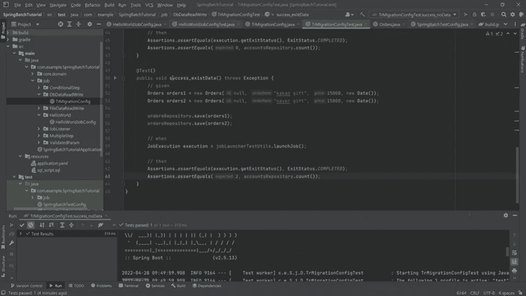
Task: Toggle show ignored tests icon
Action: coord(31,225)
